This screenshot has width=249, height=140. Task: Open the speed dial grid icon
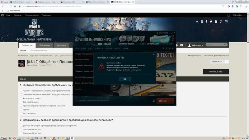click(15, 6)
